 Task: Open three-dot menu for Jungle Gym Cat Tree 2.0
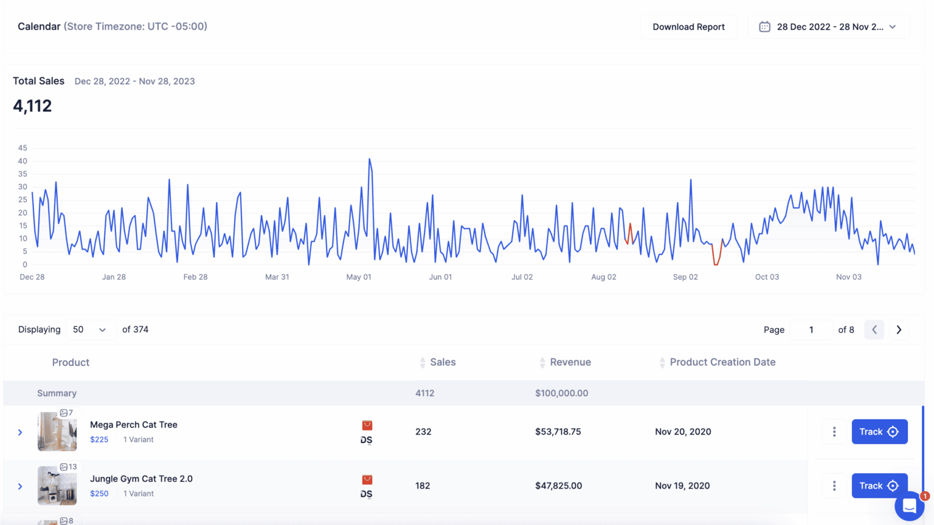[834, 486]
